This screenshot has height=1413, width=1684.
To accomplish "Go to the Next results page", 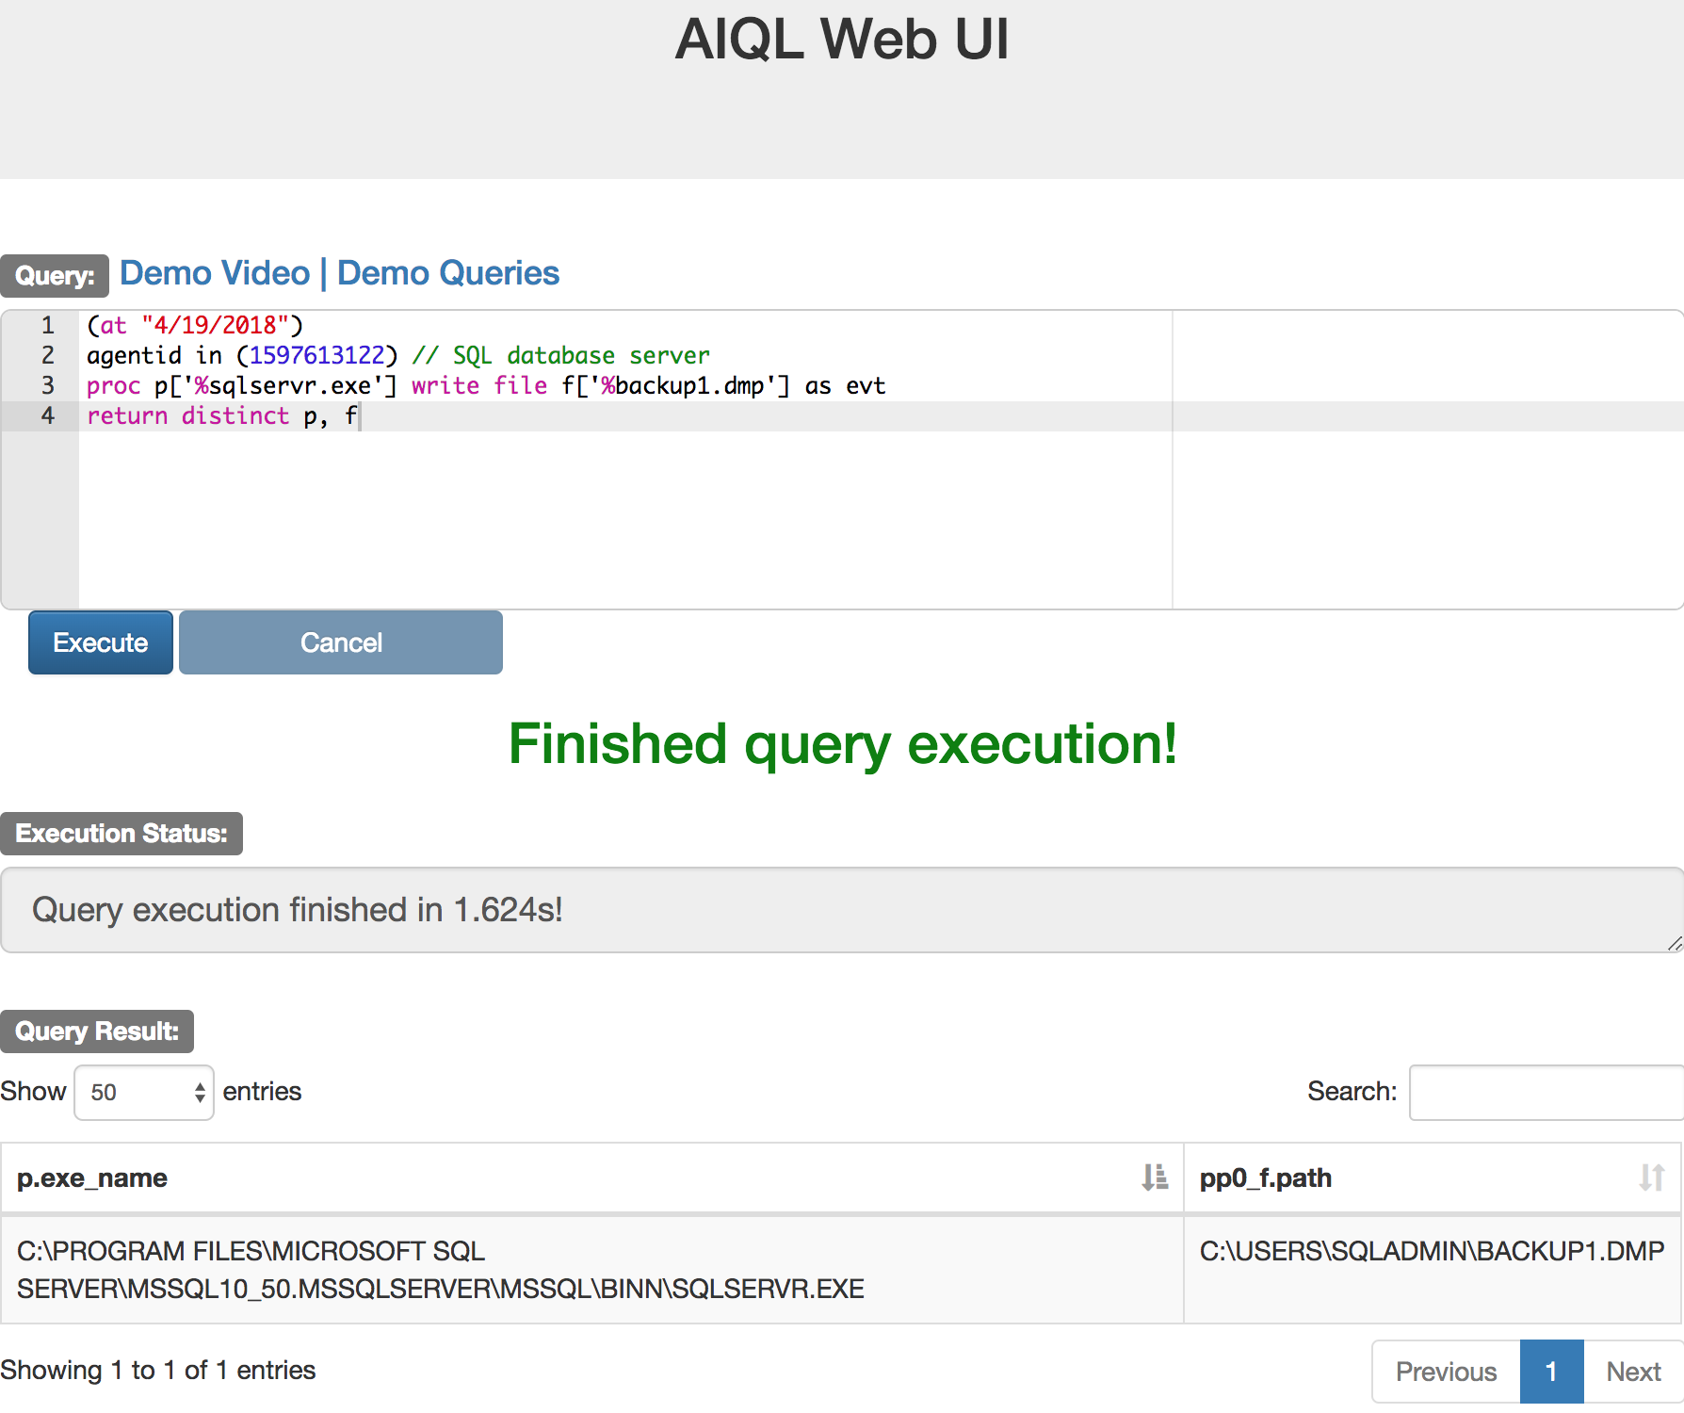I will coord(1633,1372).
